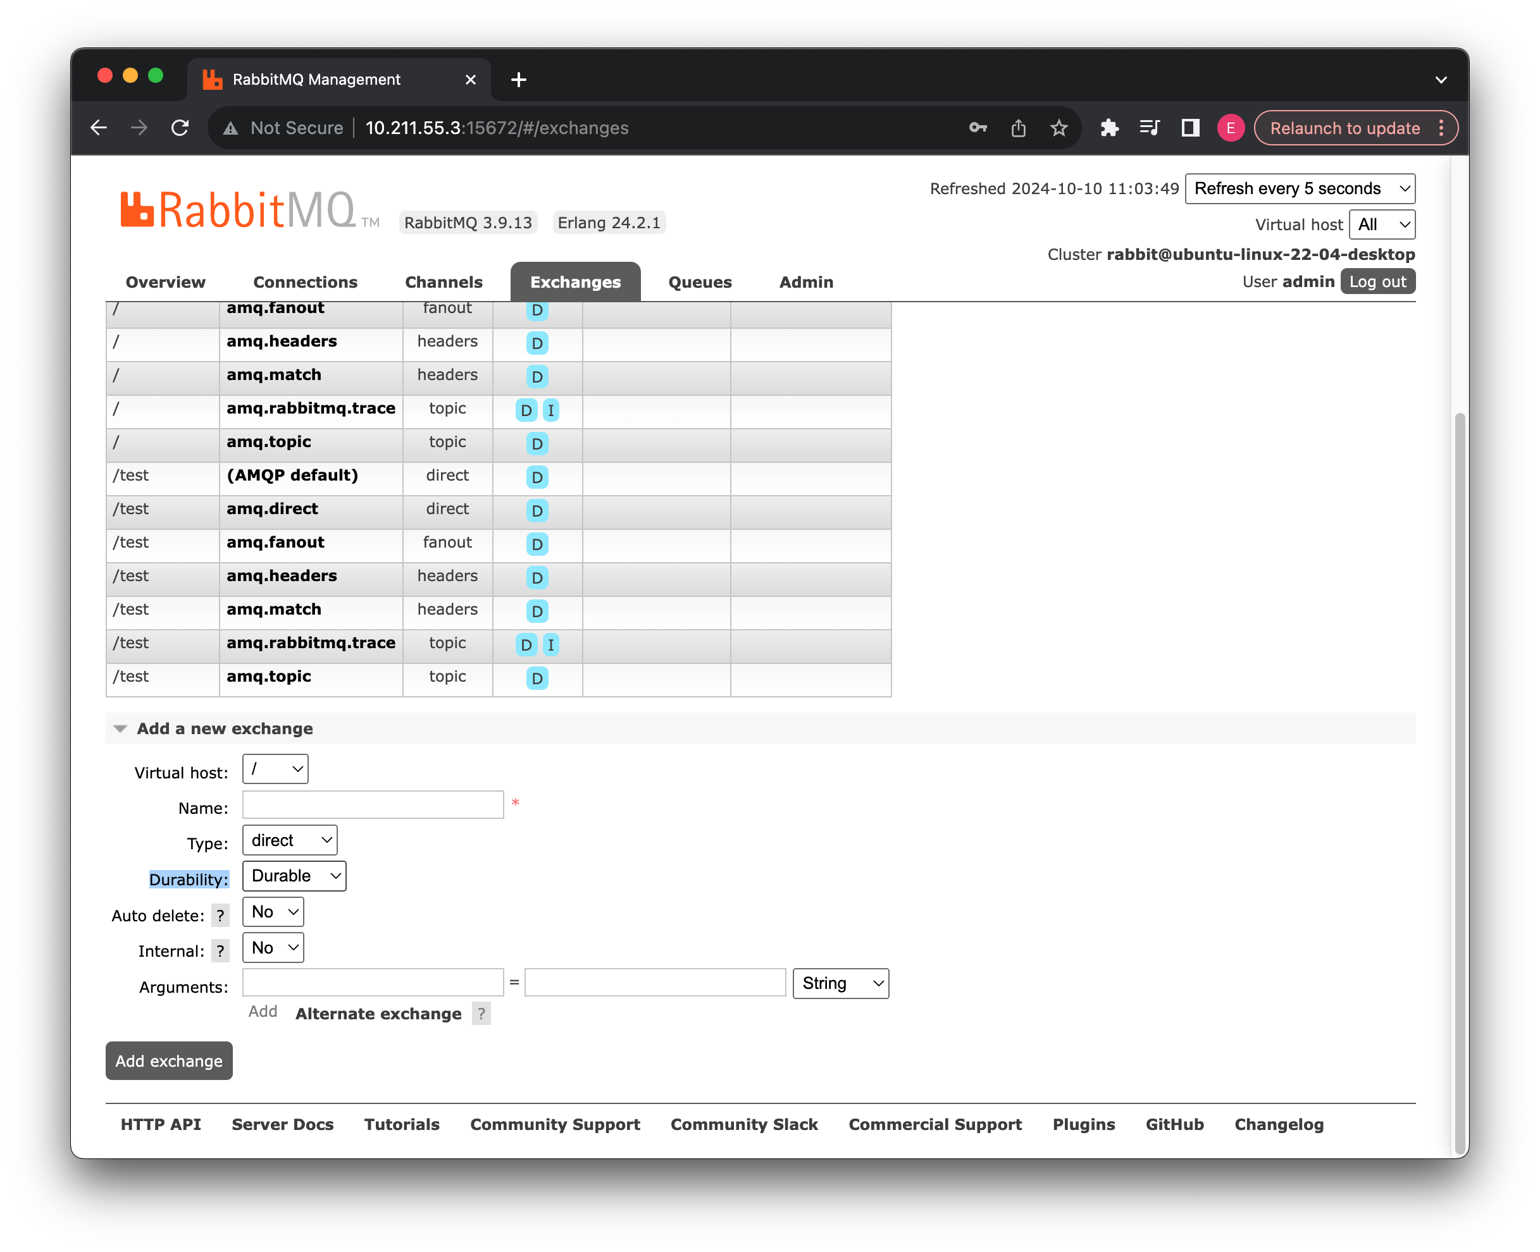Screen dimensions: 1540x1252
Task: Open the browser extensions puzzle icon
Action: [1109, 128]
